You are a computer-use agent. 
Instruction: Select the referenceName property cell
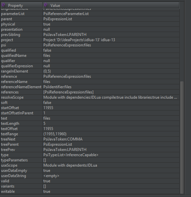(x=22, y=82)
